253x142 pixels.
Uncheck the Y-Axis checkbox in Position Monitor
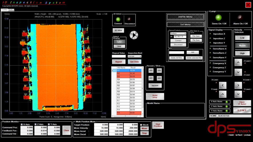point(49,124)
